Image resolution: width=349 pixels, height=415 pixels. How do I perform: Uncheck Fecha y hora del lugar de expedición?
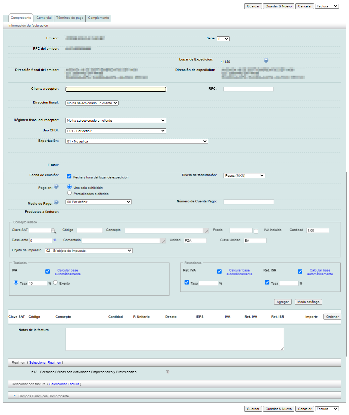[x=69, y=176]
